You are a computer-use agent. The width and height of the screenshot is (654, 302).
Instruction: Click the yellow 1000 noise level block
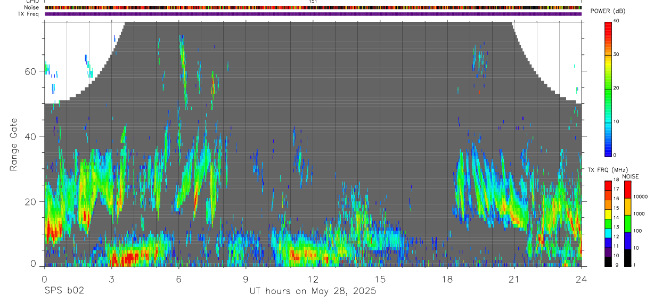(x=627, y=206)
